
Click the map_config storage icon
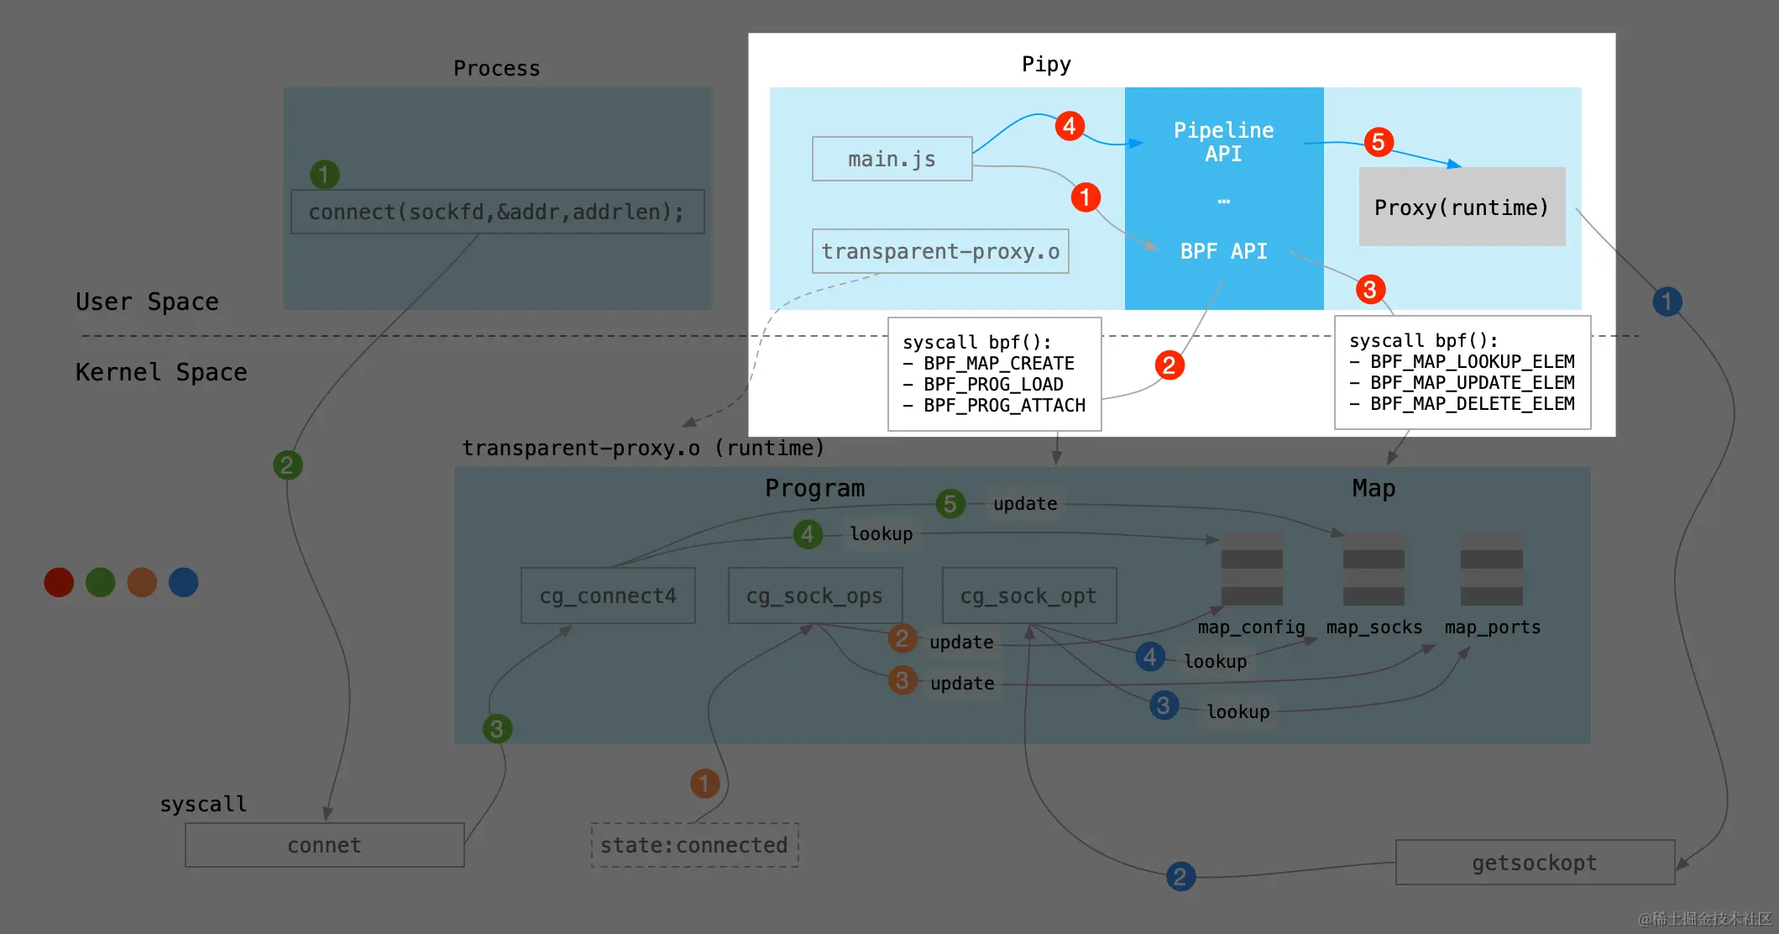click(x=1252, y=569)
